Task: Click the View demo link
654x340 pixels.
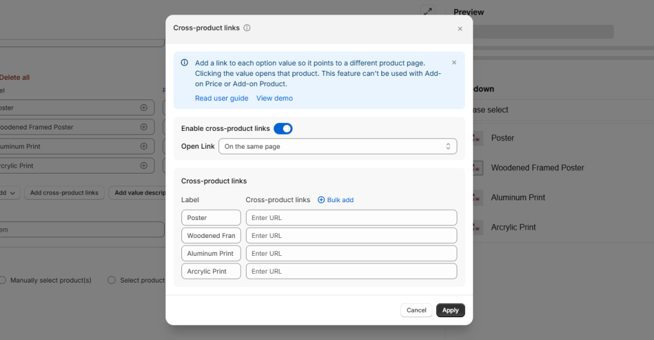Action: point(275,98)
